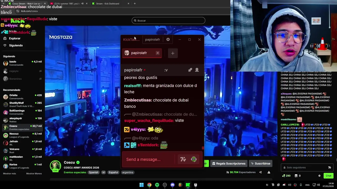Screen dimensions: 337x189
Task: Open a new browser tab
Action: click(x=135, y=4)
